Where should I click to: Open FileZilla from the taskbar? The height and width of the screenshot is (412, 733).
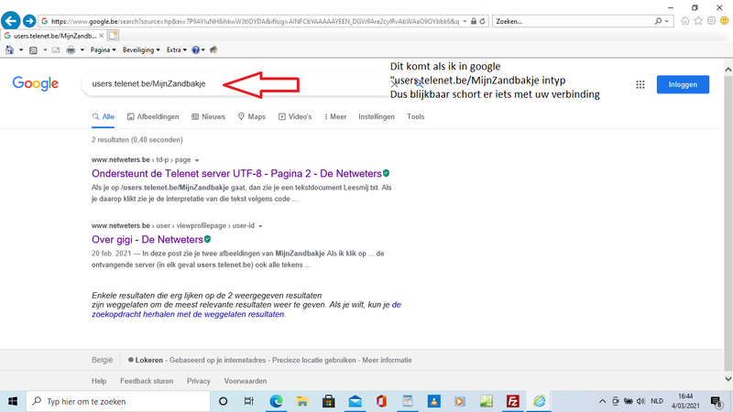513,401
